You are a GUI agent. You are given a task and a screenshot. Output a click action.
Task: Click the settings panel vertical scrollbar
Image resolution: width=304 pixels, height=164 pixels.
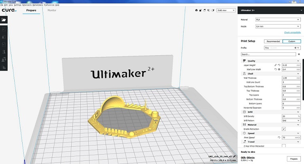tap(303, 80)
